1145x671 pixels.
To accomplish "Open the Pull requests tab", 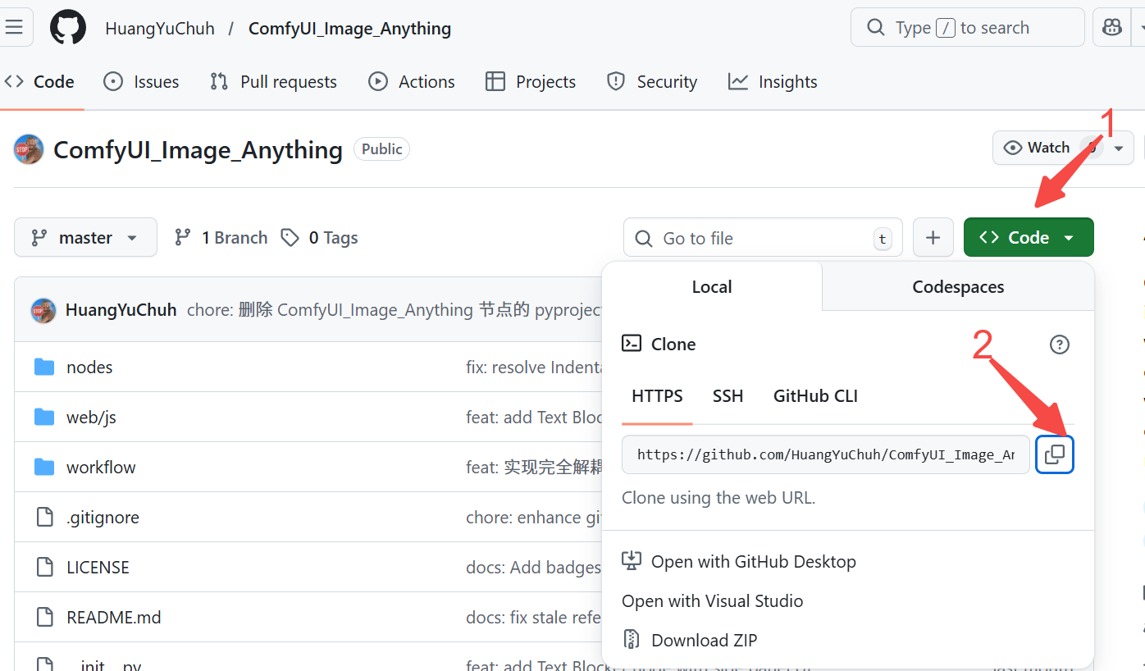I will coord(273,82).
